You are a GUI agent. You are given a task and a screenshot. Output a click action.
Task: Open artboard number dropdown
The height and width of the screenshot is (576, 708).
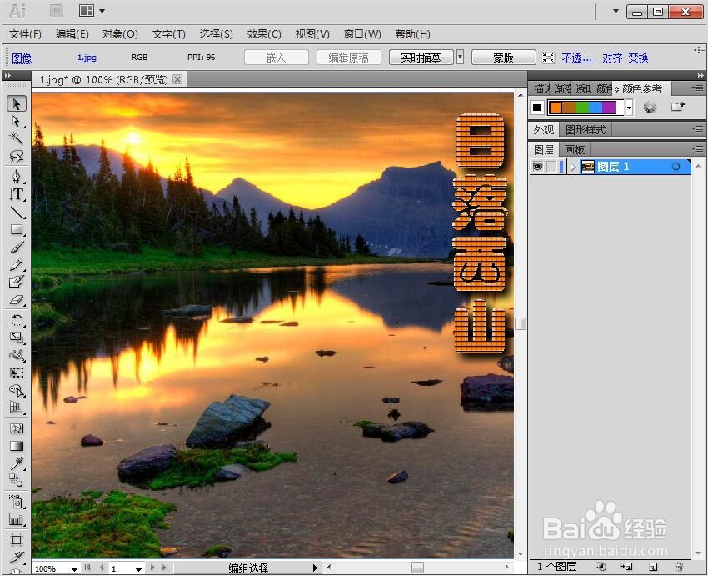coord(138,569)
